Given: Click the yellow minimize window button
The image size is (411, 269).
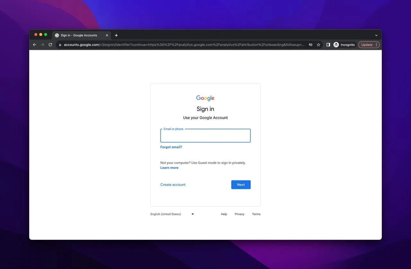Looking at the screenshot, I should (x=41, y=35).
